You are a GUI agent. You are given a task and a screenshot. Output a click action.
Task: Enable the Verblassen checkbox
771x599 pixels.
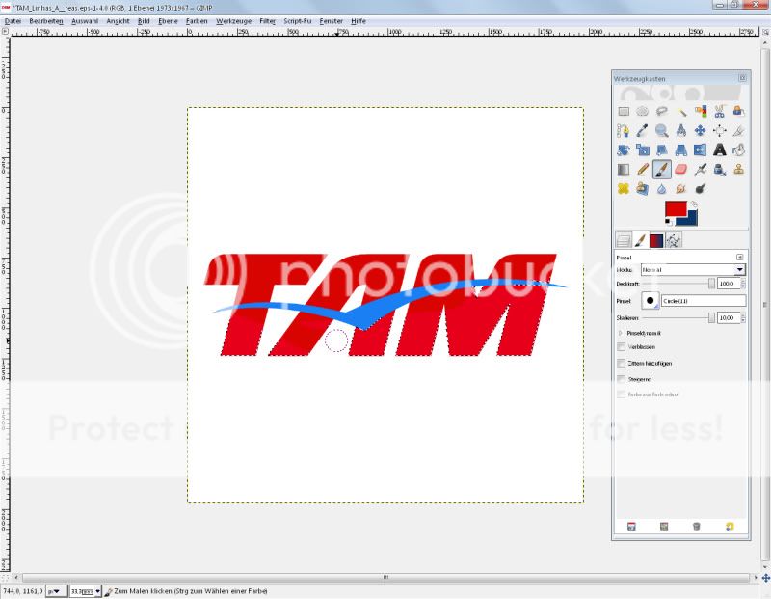click(x=622, y=347)
